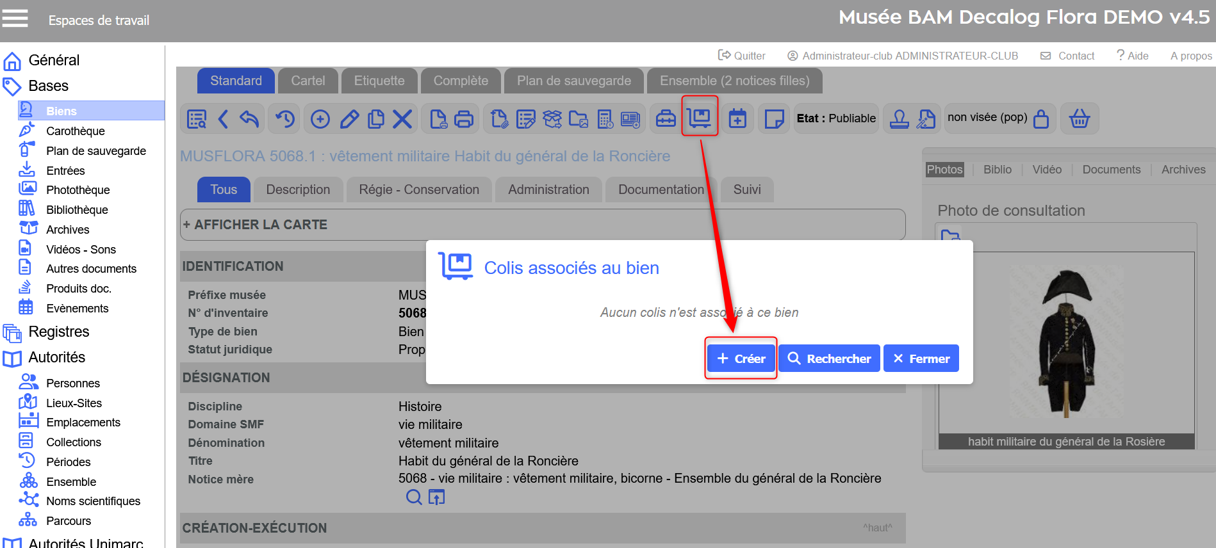The height and width of the screenshot is (548, 1216).
Task: Click the basket icon in toolbar
Action: point(1080,118)
